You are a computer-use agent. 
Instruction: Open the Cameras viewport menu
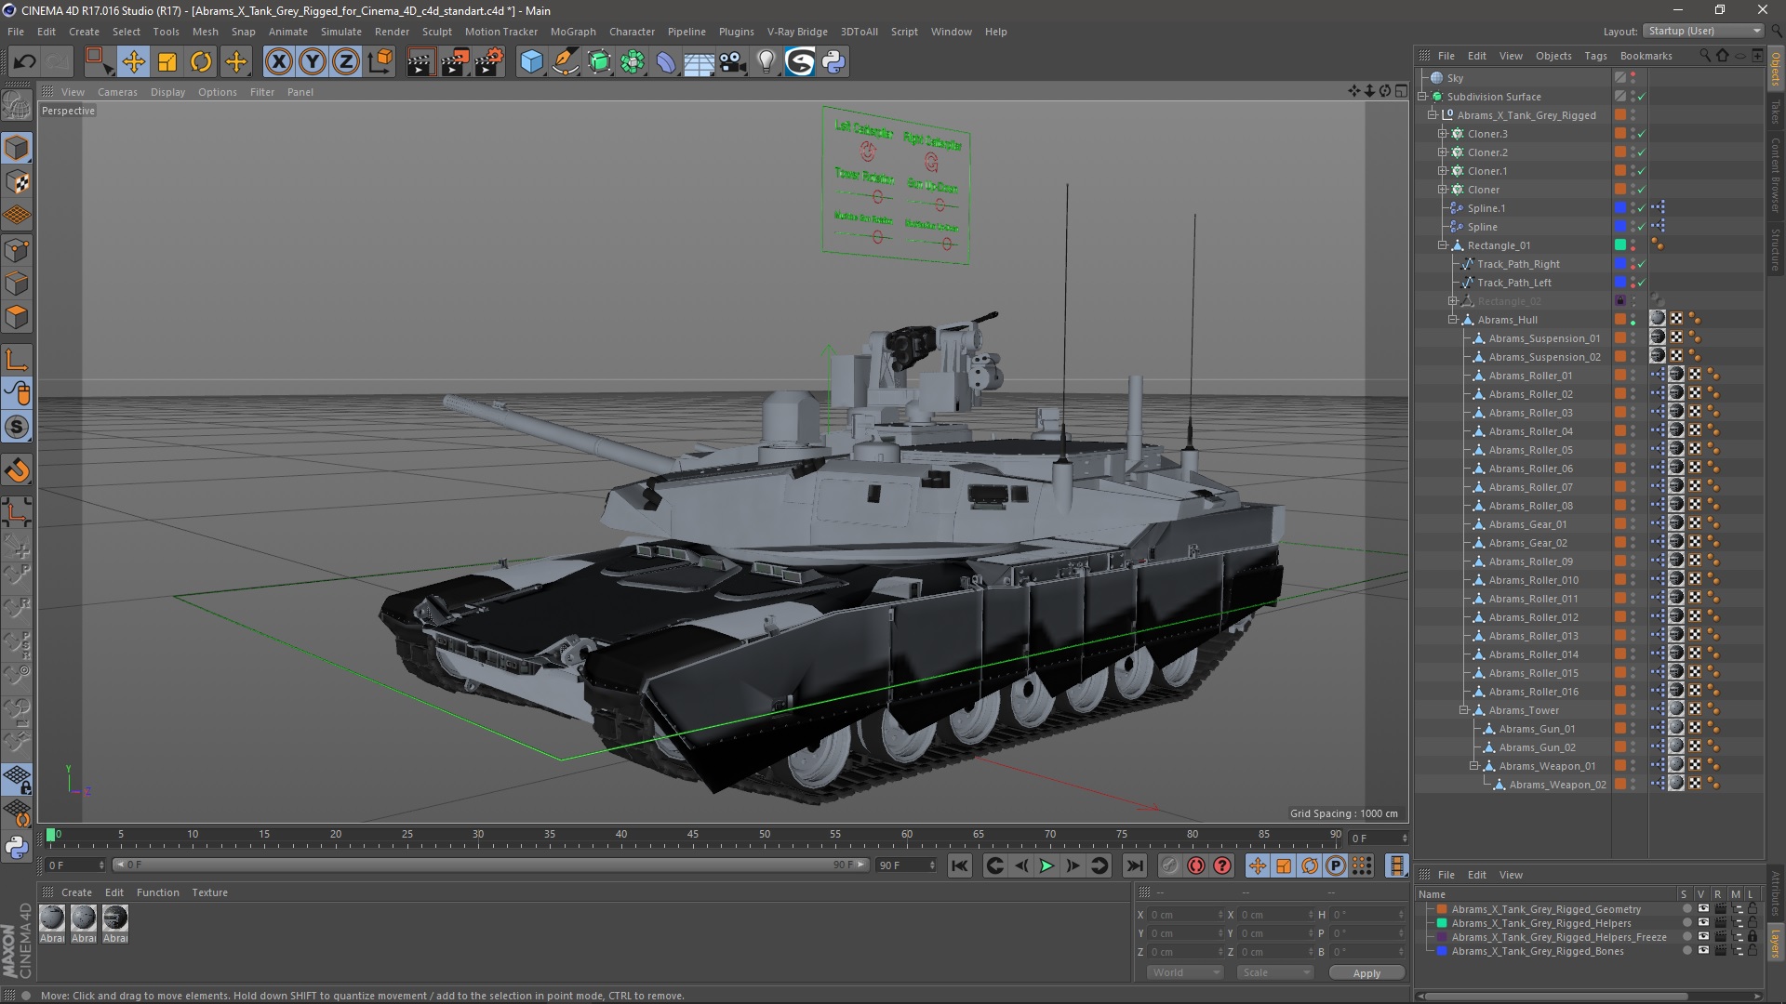coord(117,92)
